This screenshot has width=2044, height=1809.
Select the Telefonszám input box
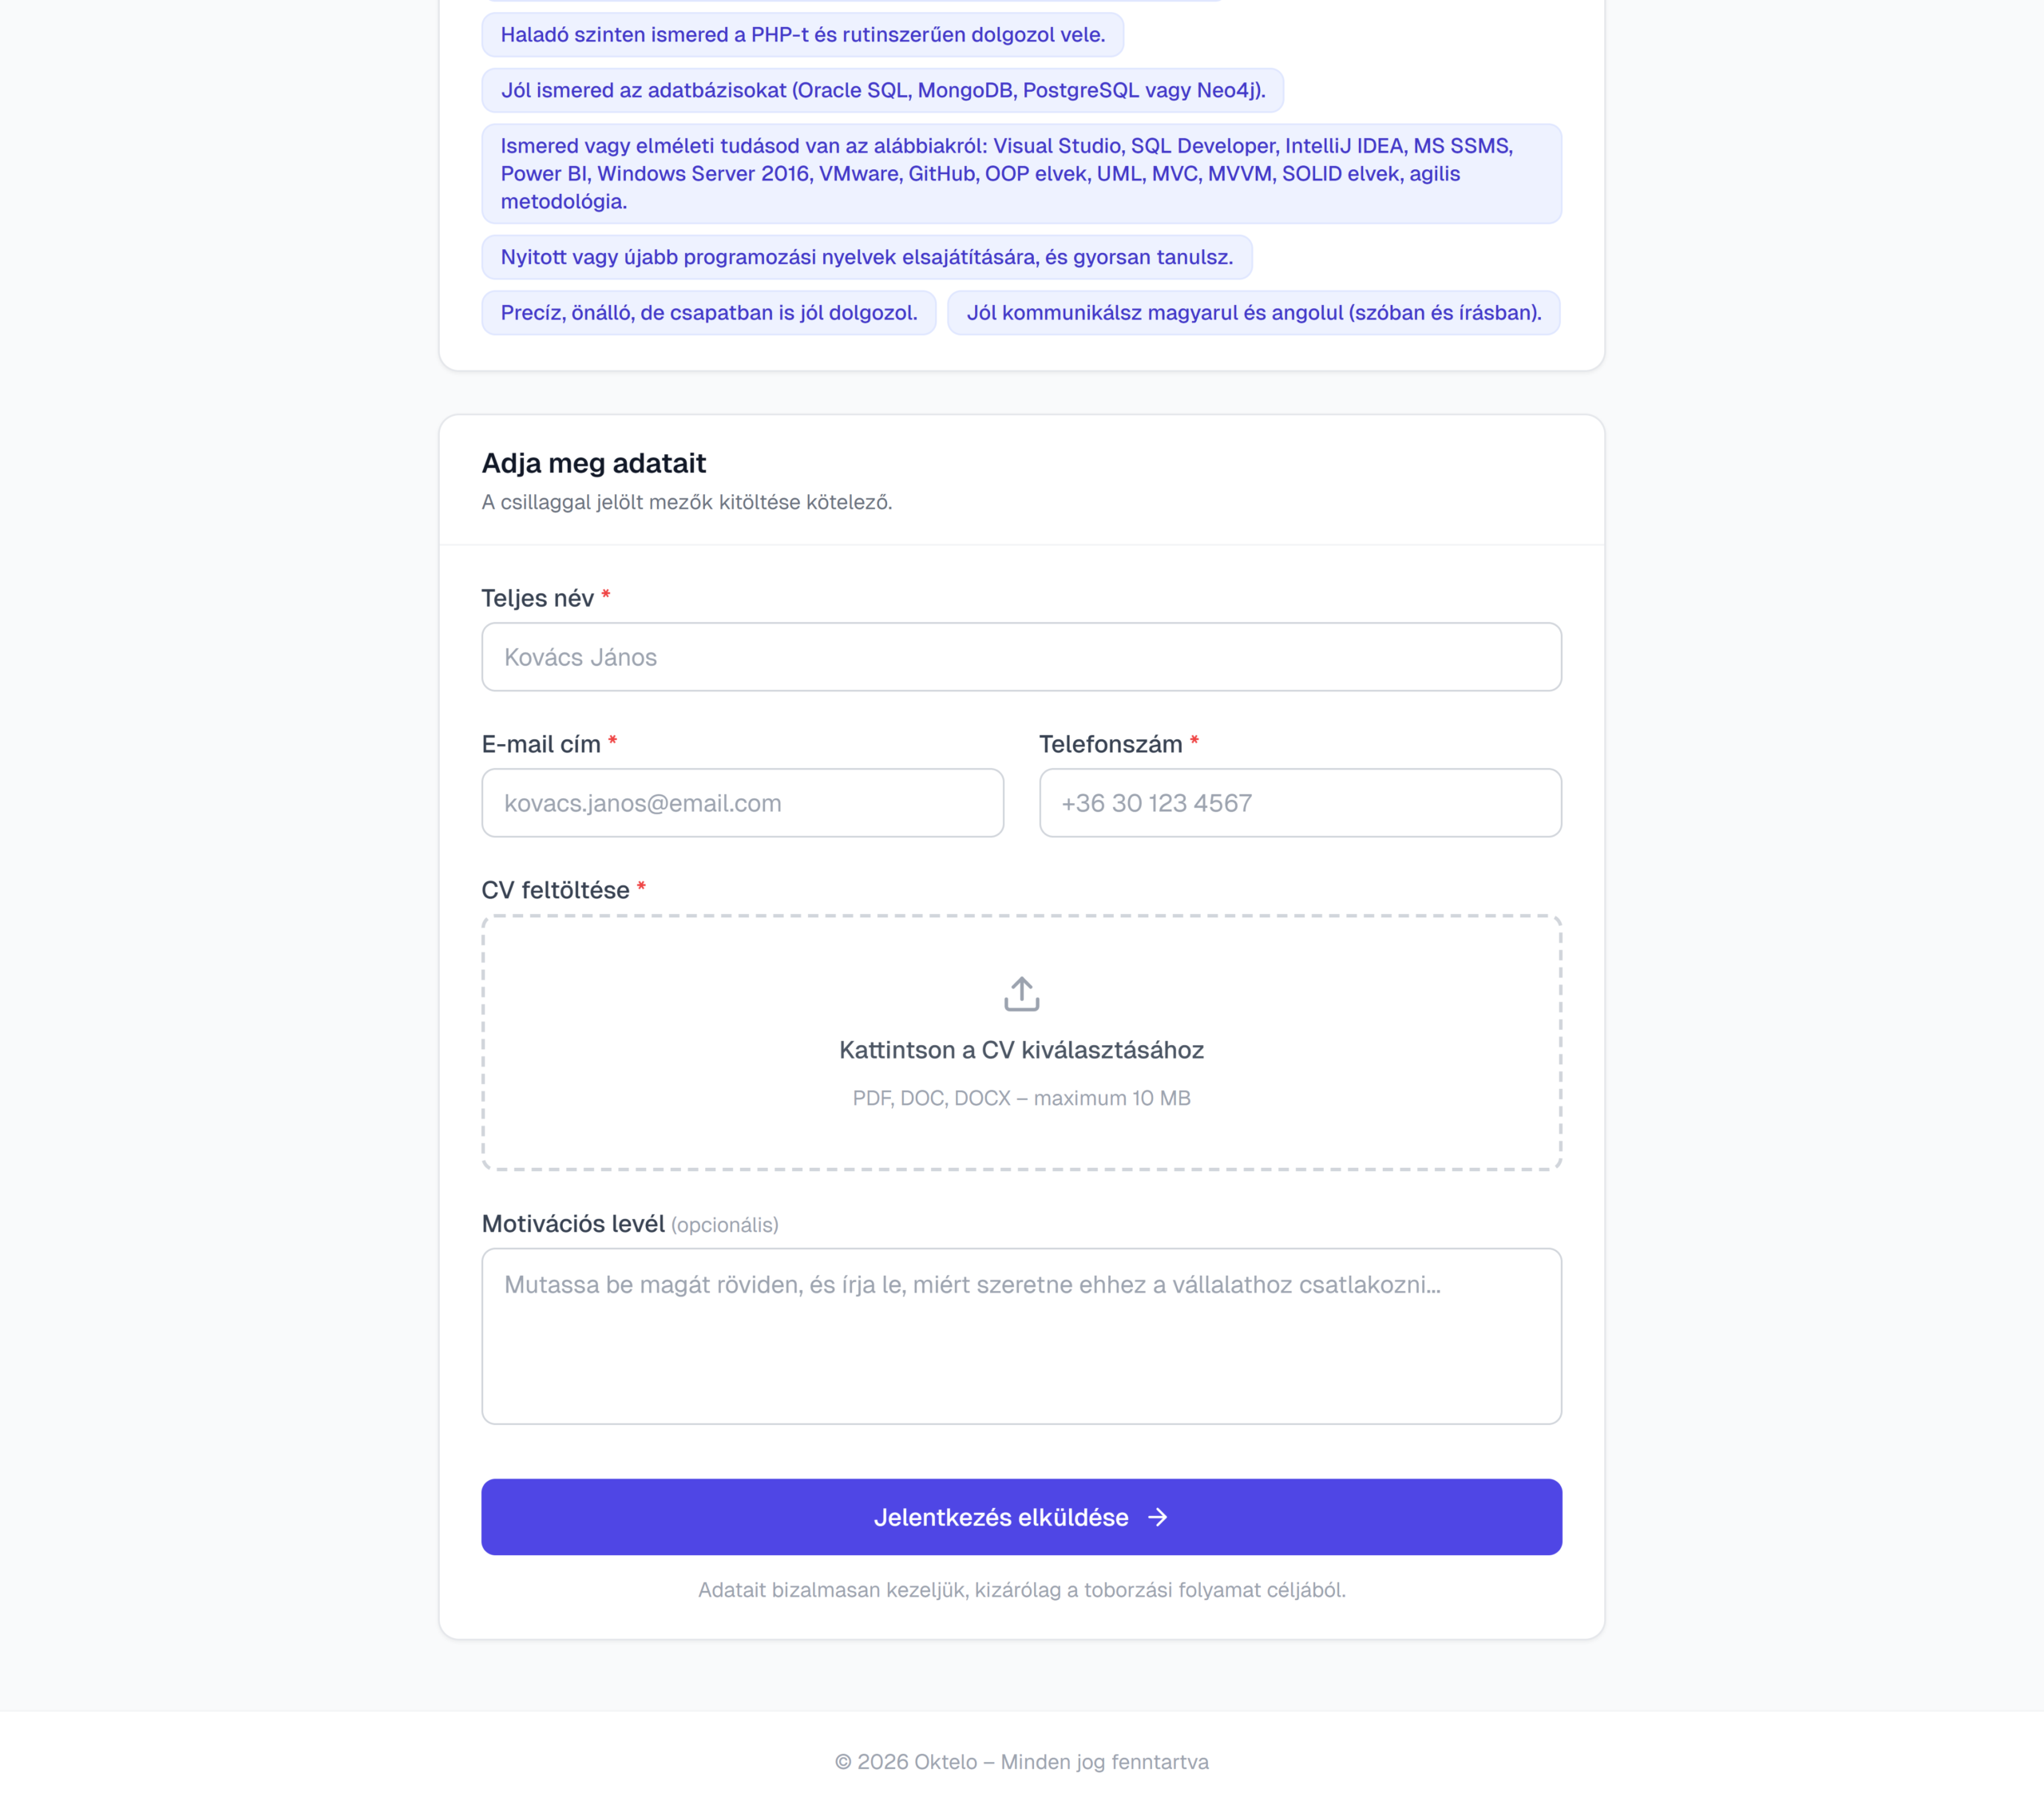point(1299,803)
